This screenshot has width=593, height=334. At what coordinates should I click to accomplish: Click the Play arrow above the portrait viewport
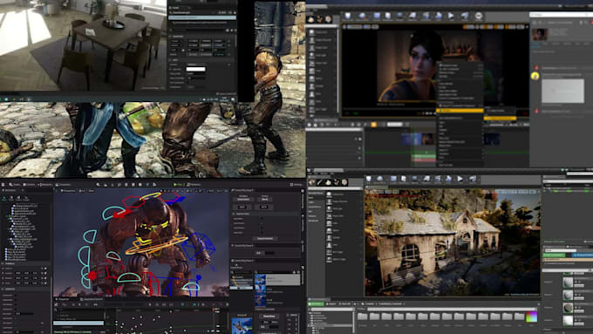point(451,16)
